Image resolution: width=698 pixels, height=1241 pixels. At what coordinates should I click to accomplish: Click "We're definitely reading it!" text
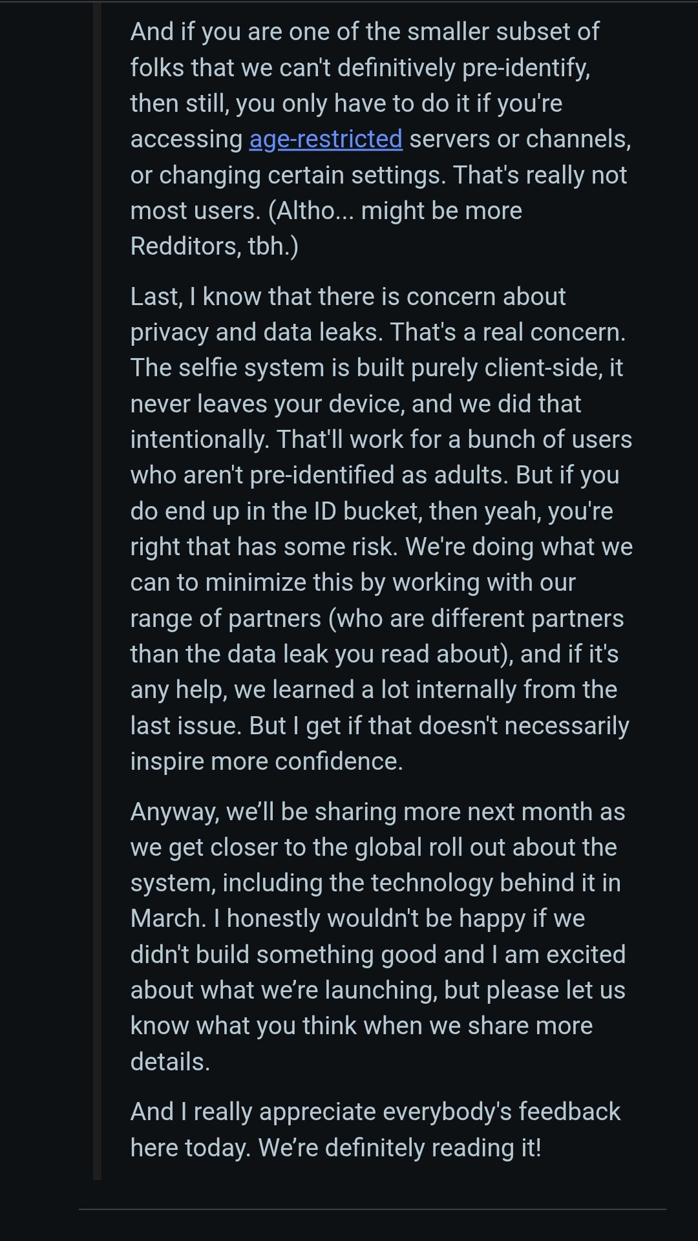click(399, 1148)
